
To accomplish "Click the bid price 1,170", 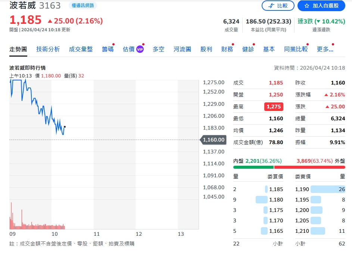I will (x=276, y=220).
